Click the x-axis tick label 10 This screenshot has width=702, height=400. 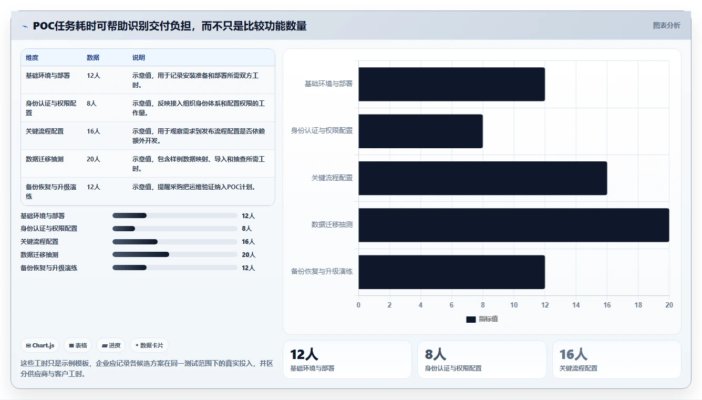click(514, 305)
